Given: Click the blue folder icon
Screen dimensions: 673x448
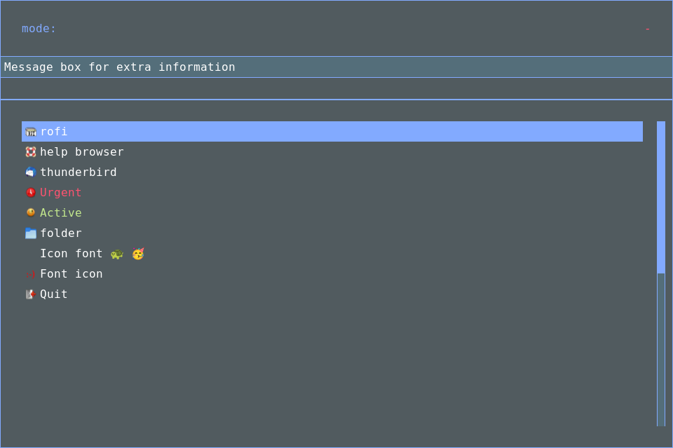Looking at the screenshot, I should pos(31,233).
